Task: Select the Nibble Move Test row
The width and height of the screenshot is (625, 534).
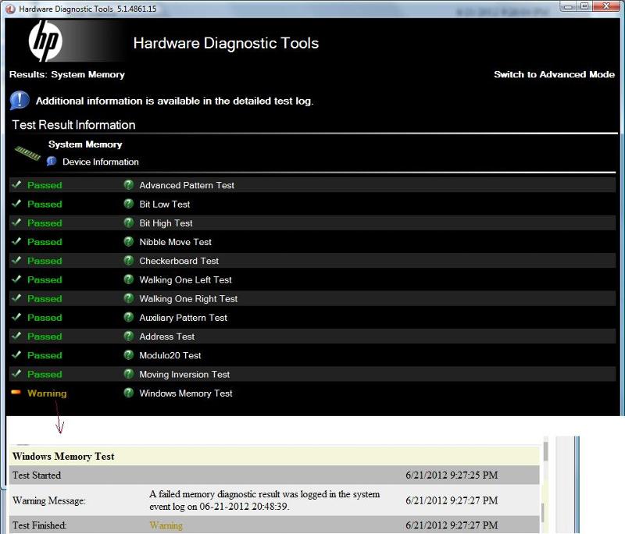Action: click(175, 242)
